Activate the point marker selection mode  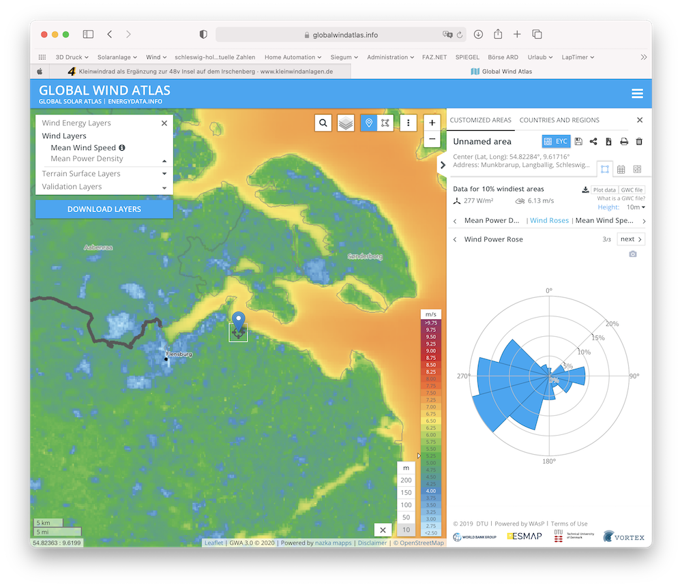[x=369, y=123]
